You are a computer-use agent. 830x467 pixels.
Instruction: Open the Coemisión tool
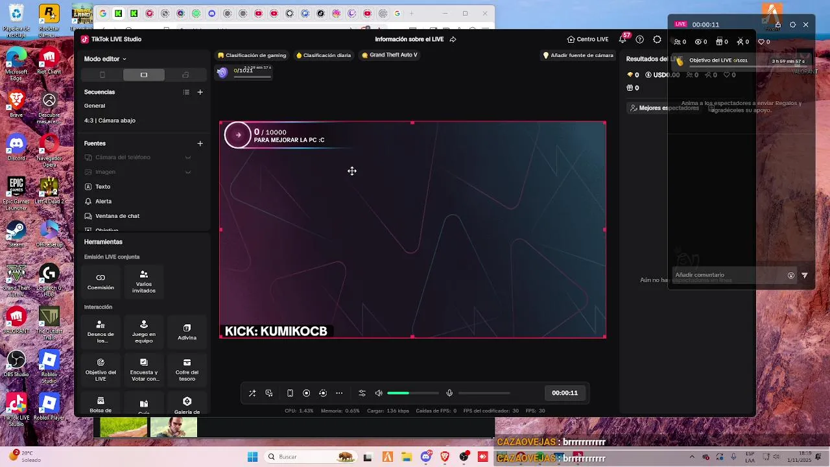point(101,281)
